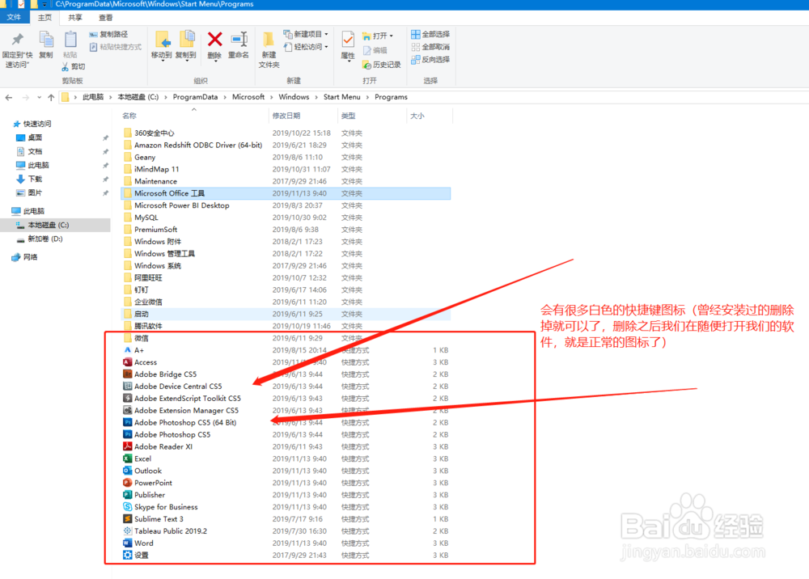Screen dimensions: 809x579
Task: Click the Copy icon in the ribbon
Action: pos(46,40)
